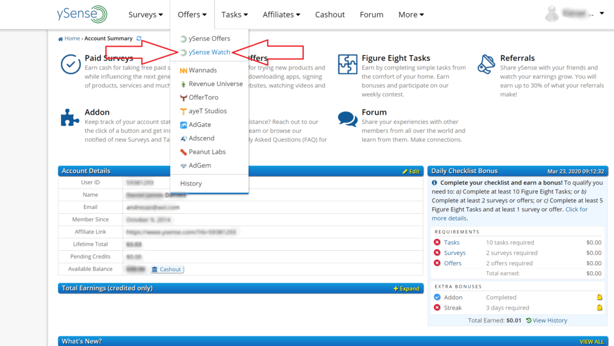This screenshot has height=346, width=614.
Task: Click the AdGate logo icon
Action: 183,125
